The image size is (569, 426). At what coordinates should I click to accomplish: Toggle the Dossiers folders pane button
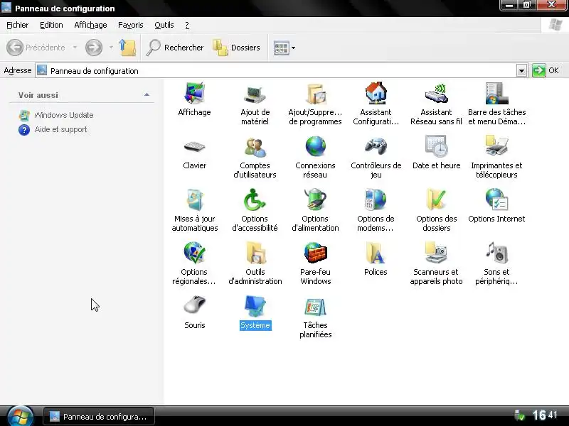point(236,48)
